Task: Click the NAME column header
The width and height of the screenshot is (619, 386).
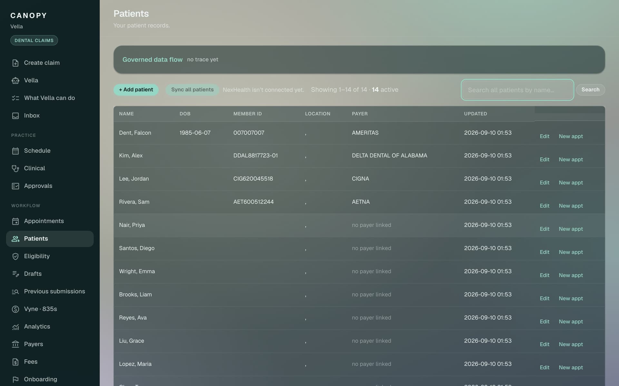Action: point(126,114)
